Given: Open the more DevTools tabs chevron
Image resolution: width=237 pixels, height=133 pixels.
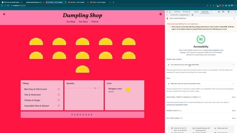Looking at the screenshot, I should click(x=211, y=11).
